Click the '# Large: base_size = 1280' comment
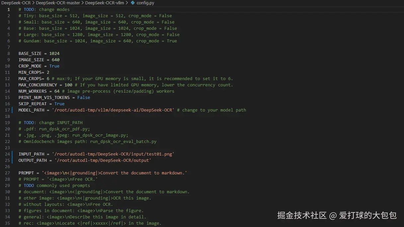Image resolution: width=404 pixels, height=227 pixels. pos(99,35)
